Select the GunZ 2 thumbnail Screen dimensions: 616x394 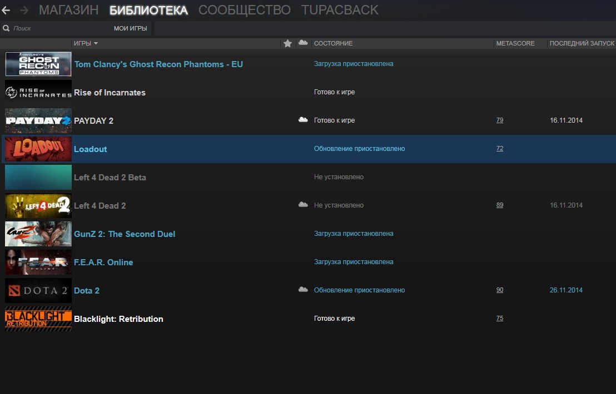click(38, 234)
